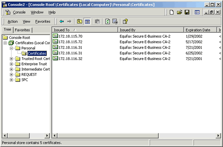Click the Help toolbar icon
This screenshot has height=147, width=223.
pyautogui.click(x=125, y=21)
